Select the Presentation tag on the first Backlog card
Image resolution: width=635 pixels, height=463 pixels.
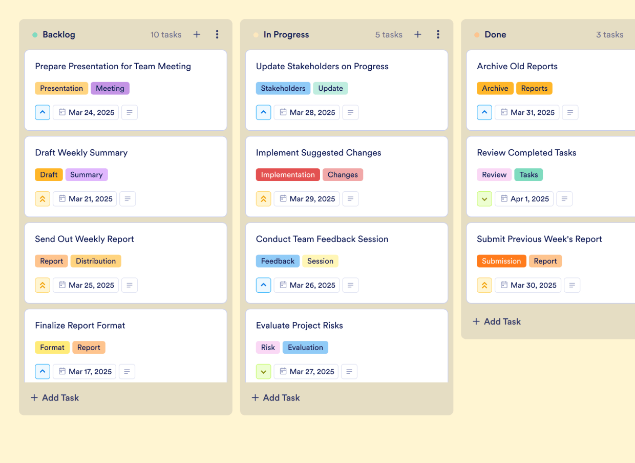pos(61,88)
